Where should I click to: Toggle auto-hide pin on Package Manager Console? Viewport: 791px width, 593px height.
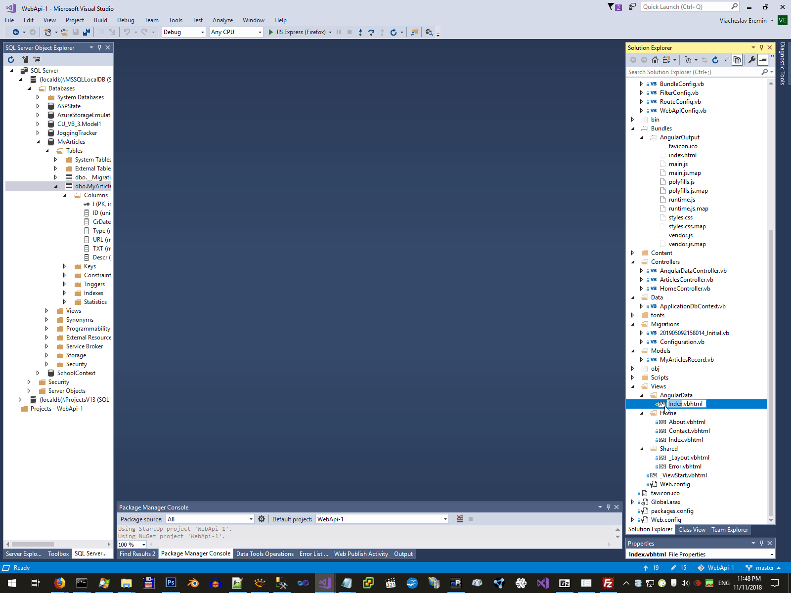pos(608,507)
